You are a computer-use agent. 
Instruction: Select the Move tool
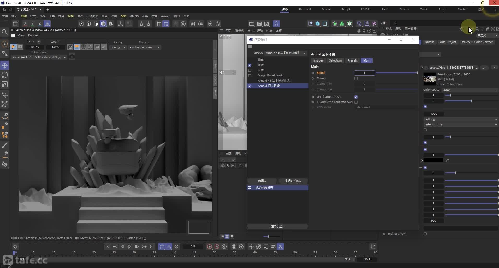pos(5,65)
